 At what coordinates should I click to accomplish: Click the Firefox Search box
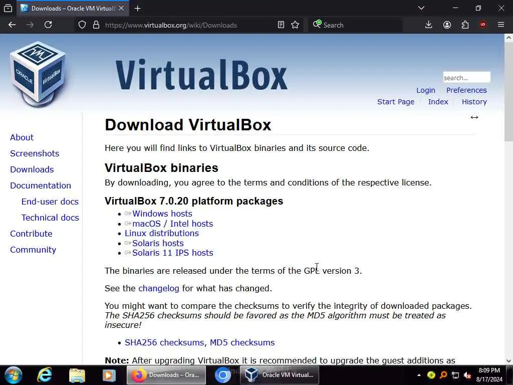coord(355,25)
